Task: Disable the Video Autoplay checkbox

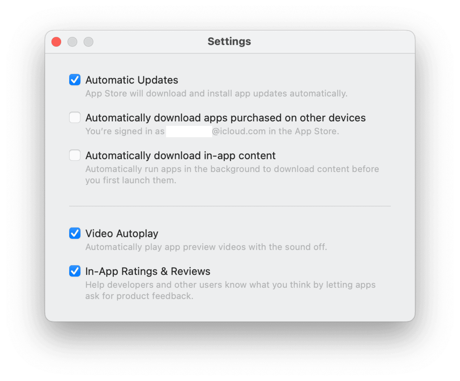Action: [75, 233]
